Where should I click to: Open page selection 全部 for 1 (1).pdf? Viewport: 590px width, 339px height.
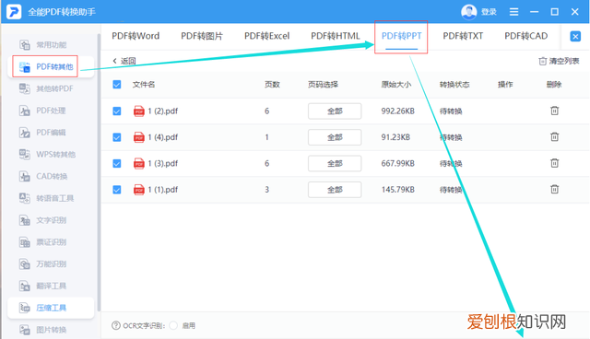tap(335, 190)
